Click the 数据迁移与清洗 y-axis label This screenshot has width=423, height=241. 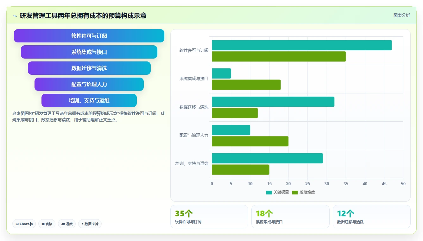point(194,107)
